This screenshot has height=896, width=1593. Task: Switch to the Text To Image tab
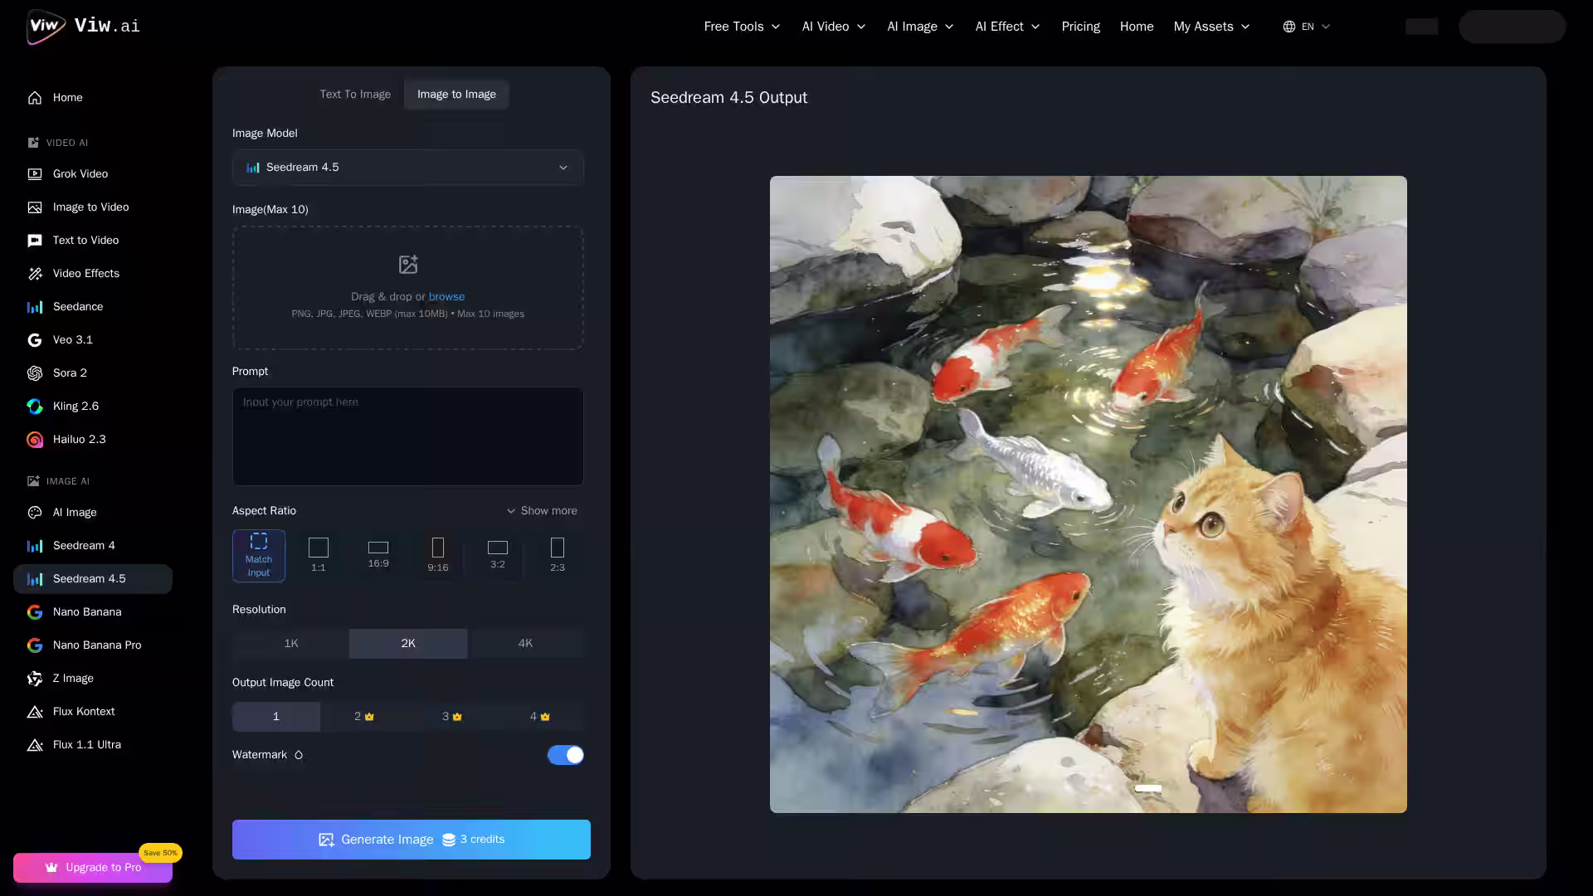click(x=355, y=95)
